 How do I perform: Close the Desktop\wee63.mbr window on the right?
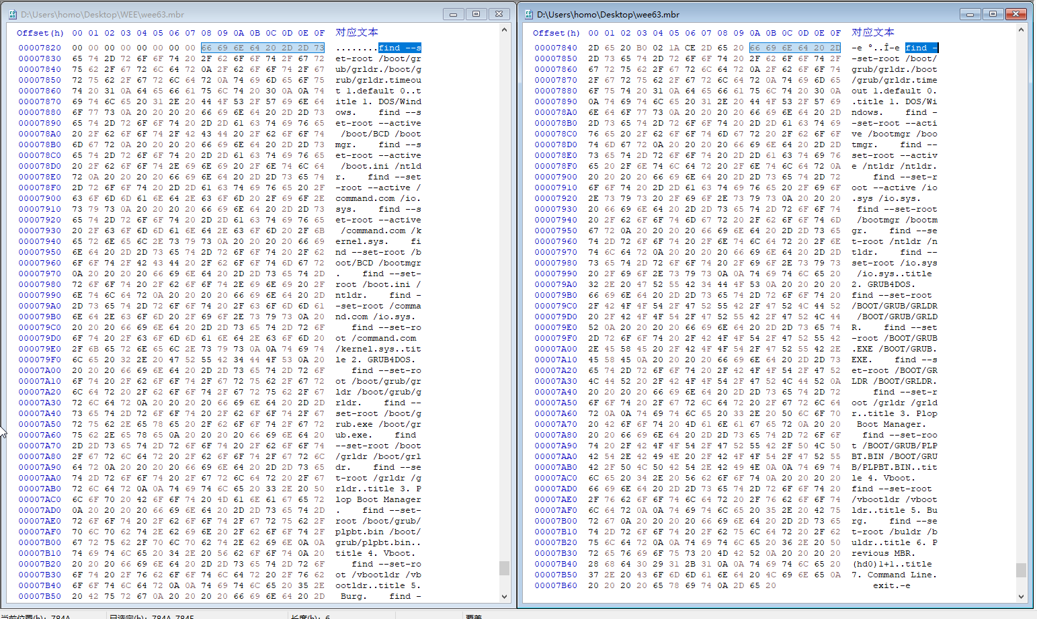coord(1016,13)
